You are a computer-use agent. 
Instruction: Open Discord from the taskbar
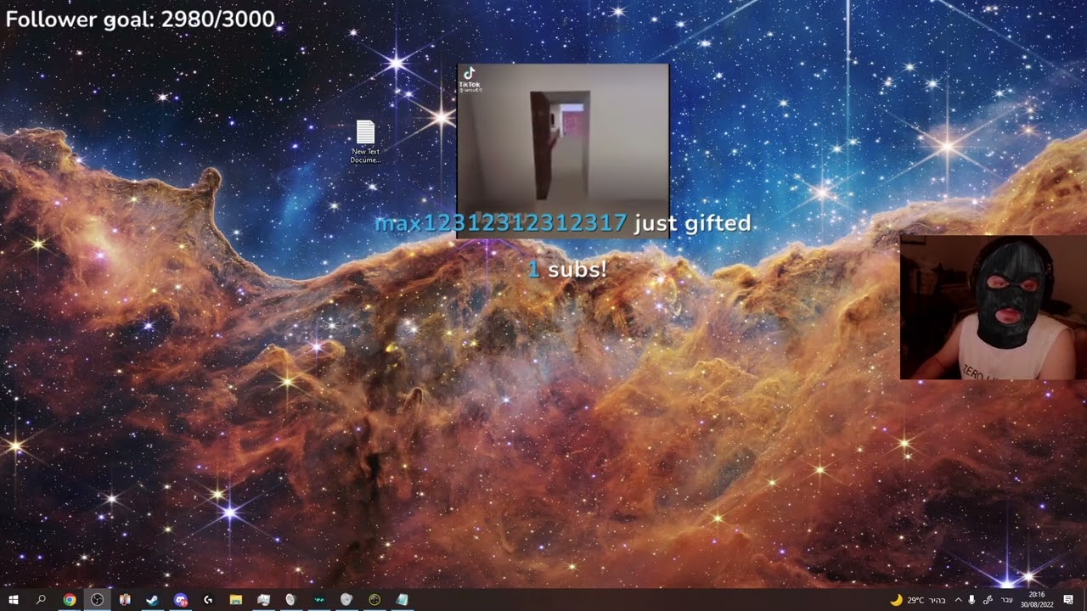180,600
